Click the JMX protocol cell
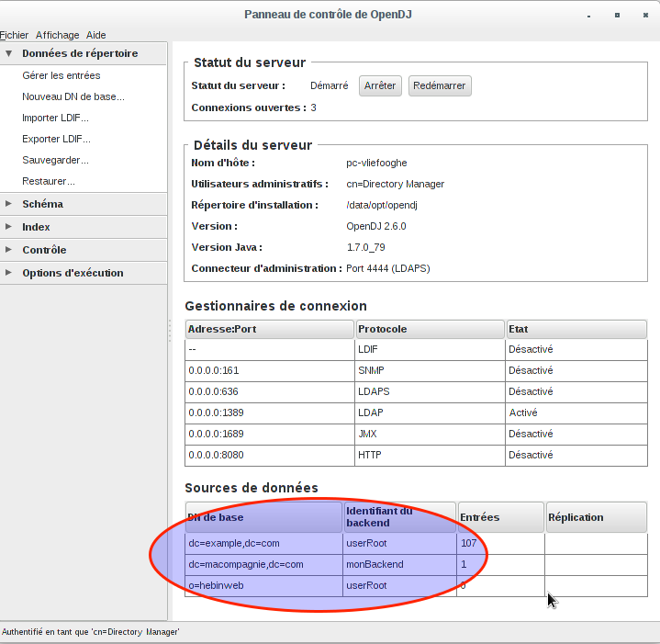This screenshot has height=644, width=660. click(430, 434)
